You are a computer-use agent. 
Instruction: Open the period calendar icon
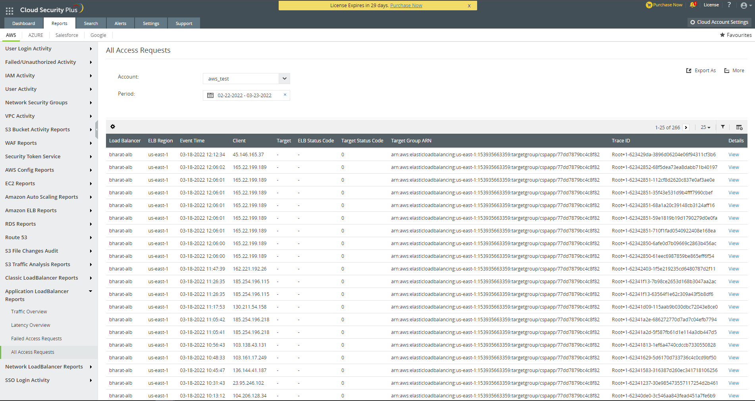(210, 95)
